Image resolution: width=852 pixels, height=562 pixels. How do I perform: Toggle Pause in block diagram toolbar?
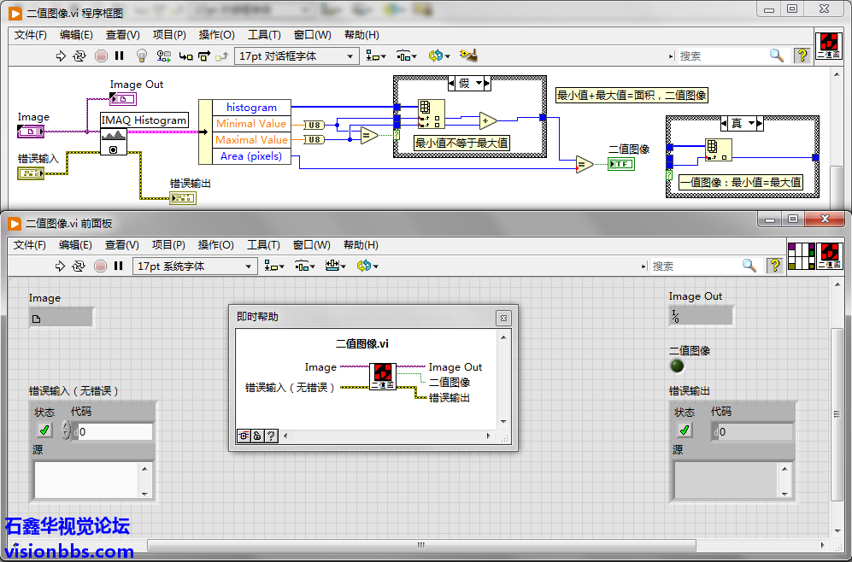(x=120, y=56)
